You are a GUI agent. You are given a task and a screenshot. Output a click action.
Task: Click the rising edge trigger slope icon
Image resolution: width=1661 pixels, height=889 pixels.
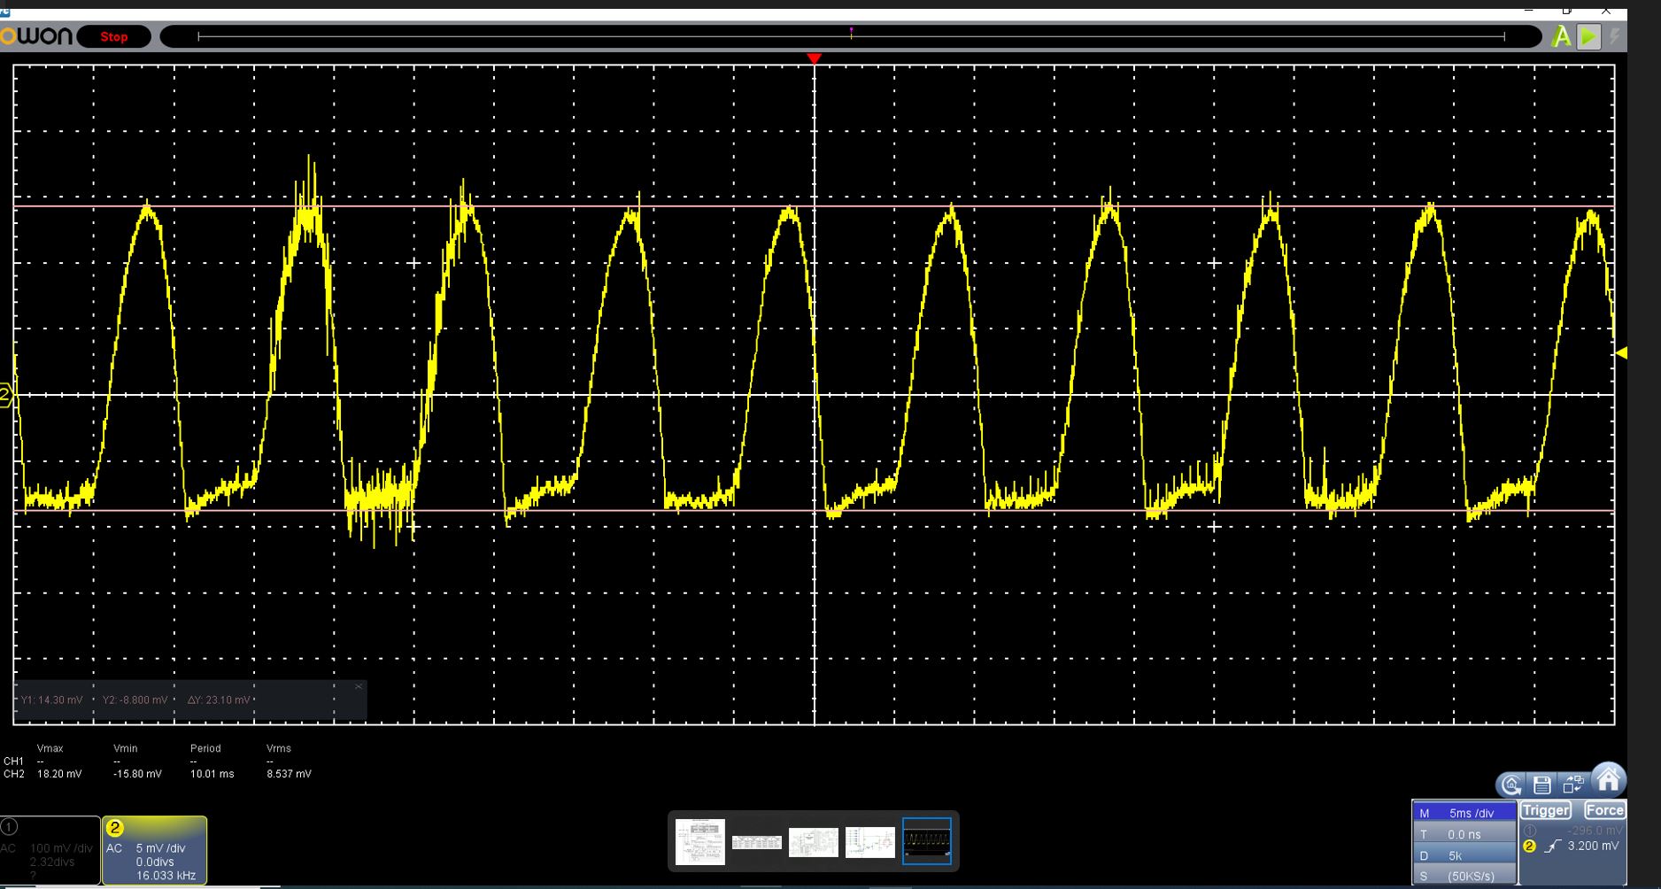coord(1553,846)
